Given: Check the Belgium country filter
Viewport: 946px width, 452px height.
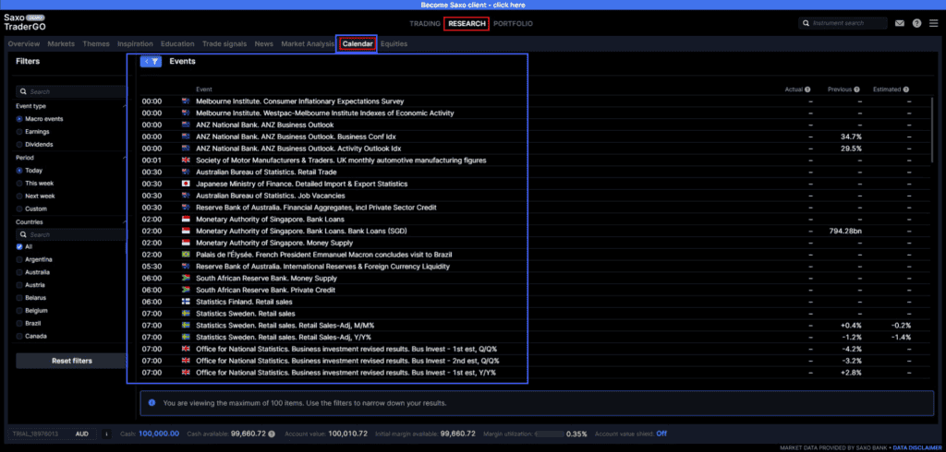Looking at the screenshot, I should coord(20,311).
